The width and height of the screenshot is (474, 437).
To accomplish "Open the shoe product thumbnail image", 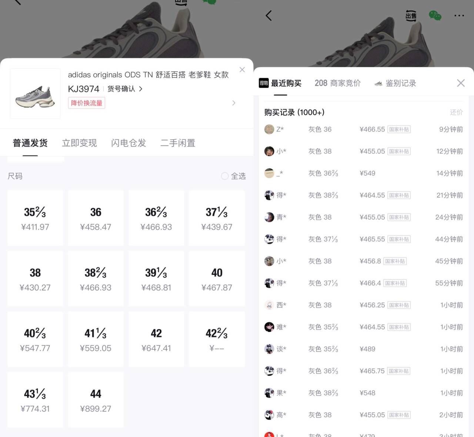I will tap(35, 93).
